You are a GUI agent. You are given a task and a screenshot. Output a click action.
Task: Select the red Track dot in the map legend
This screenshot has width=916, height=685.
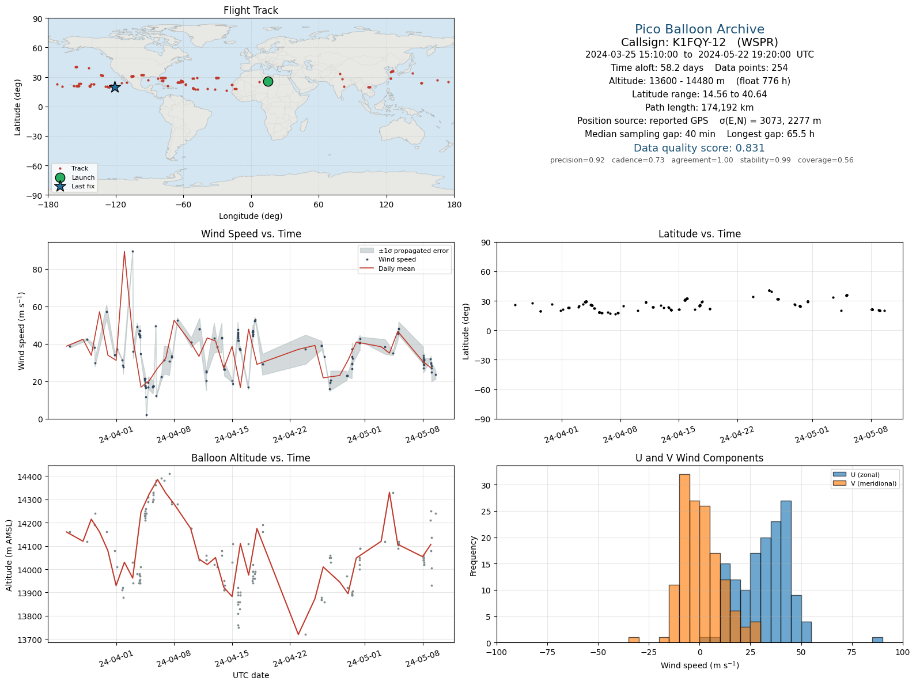tap(60, 169)
